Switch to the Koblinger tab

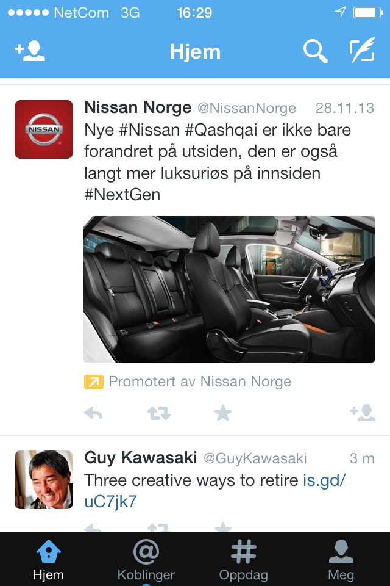(x=146, y=560)
